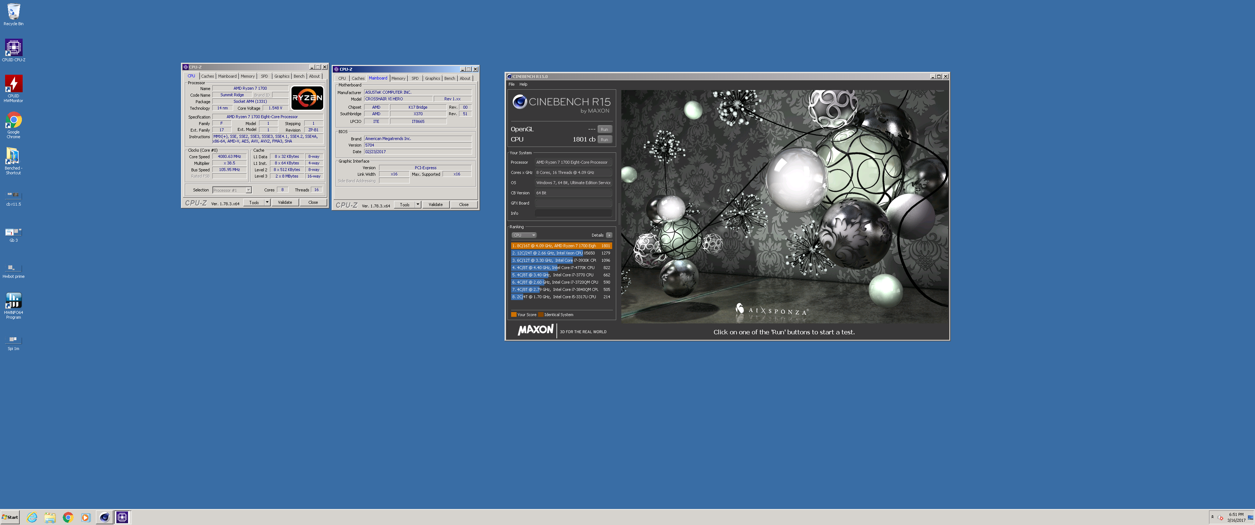Image resolution: width=1255 pixels, height=525 pixels.
Task: Switch to Caches tab in left CPU-Z
Action: pos(208,77)
